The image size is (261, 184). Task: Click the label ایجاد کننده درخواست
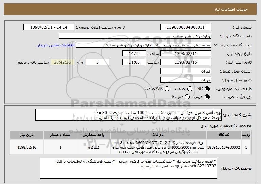tap(233, 45)
